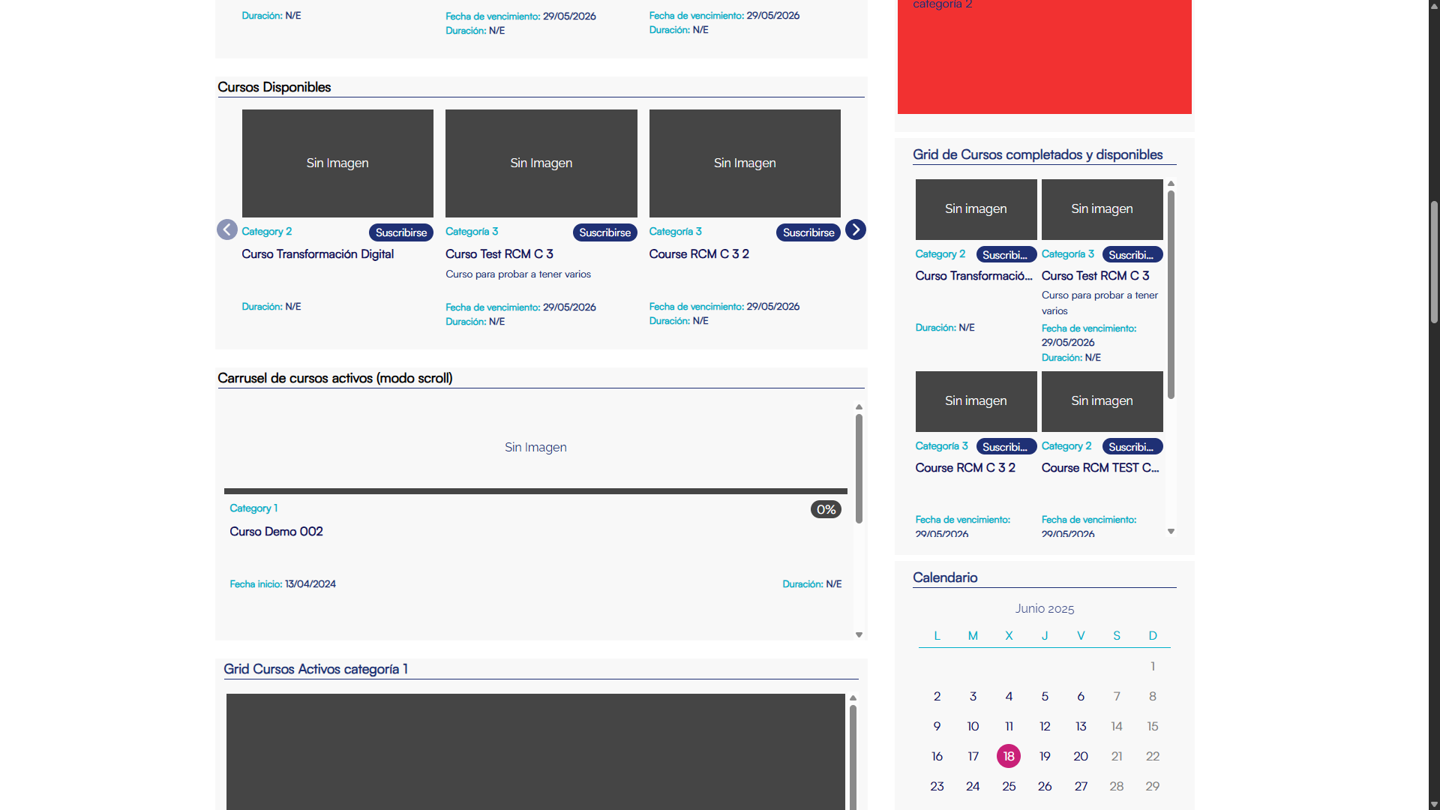Subscribe to Course RCM C 3 2 in Cursos Disponibles
This screenshot has height=810, width=1440.
click(x=808, y=232)
